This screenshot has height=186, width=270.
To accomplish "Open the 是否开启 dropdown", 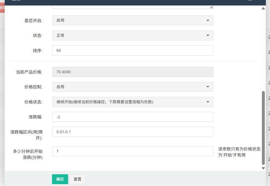I will tap(133, 20).
